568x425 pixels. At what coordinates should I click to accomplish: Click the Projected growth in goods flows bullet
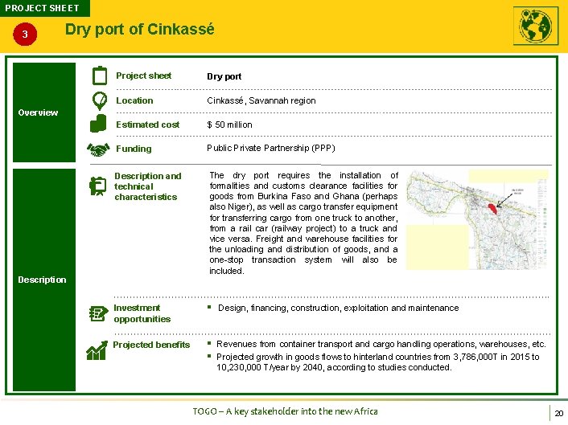tap(378, 362)
